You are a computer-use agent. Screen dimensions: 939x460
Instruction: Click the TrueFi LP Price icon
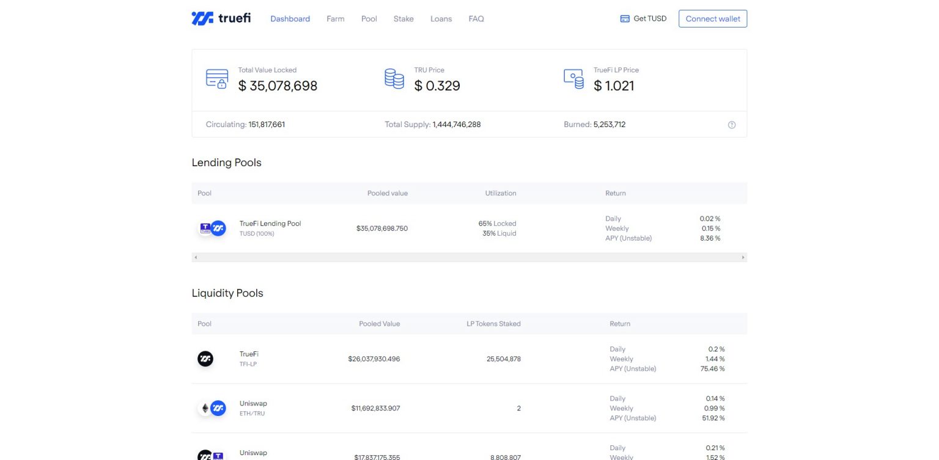pos(573,79)
